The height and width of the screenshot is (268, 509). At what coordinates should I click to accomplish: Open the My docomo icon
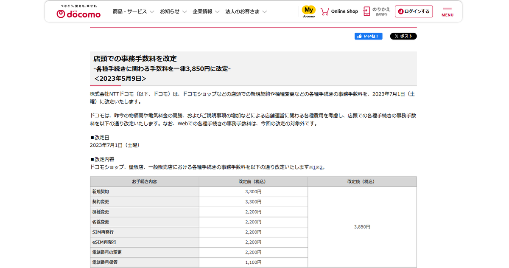pyautogui.click(x=308, y=11)
